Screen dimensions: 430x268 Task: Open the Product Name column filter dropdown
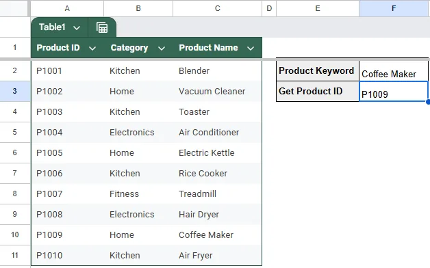251,49
